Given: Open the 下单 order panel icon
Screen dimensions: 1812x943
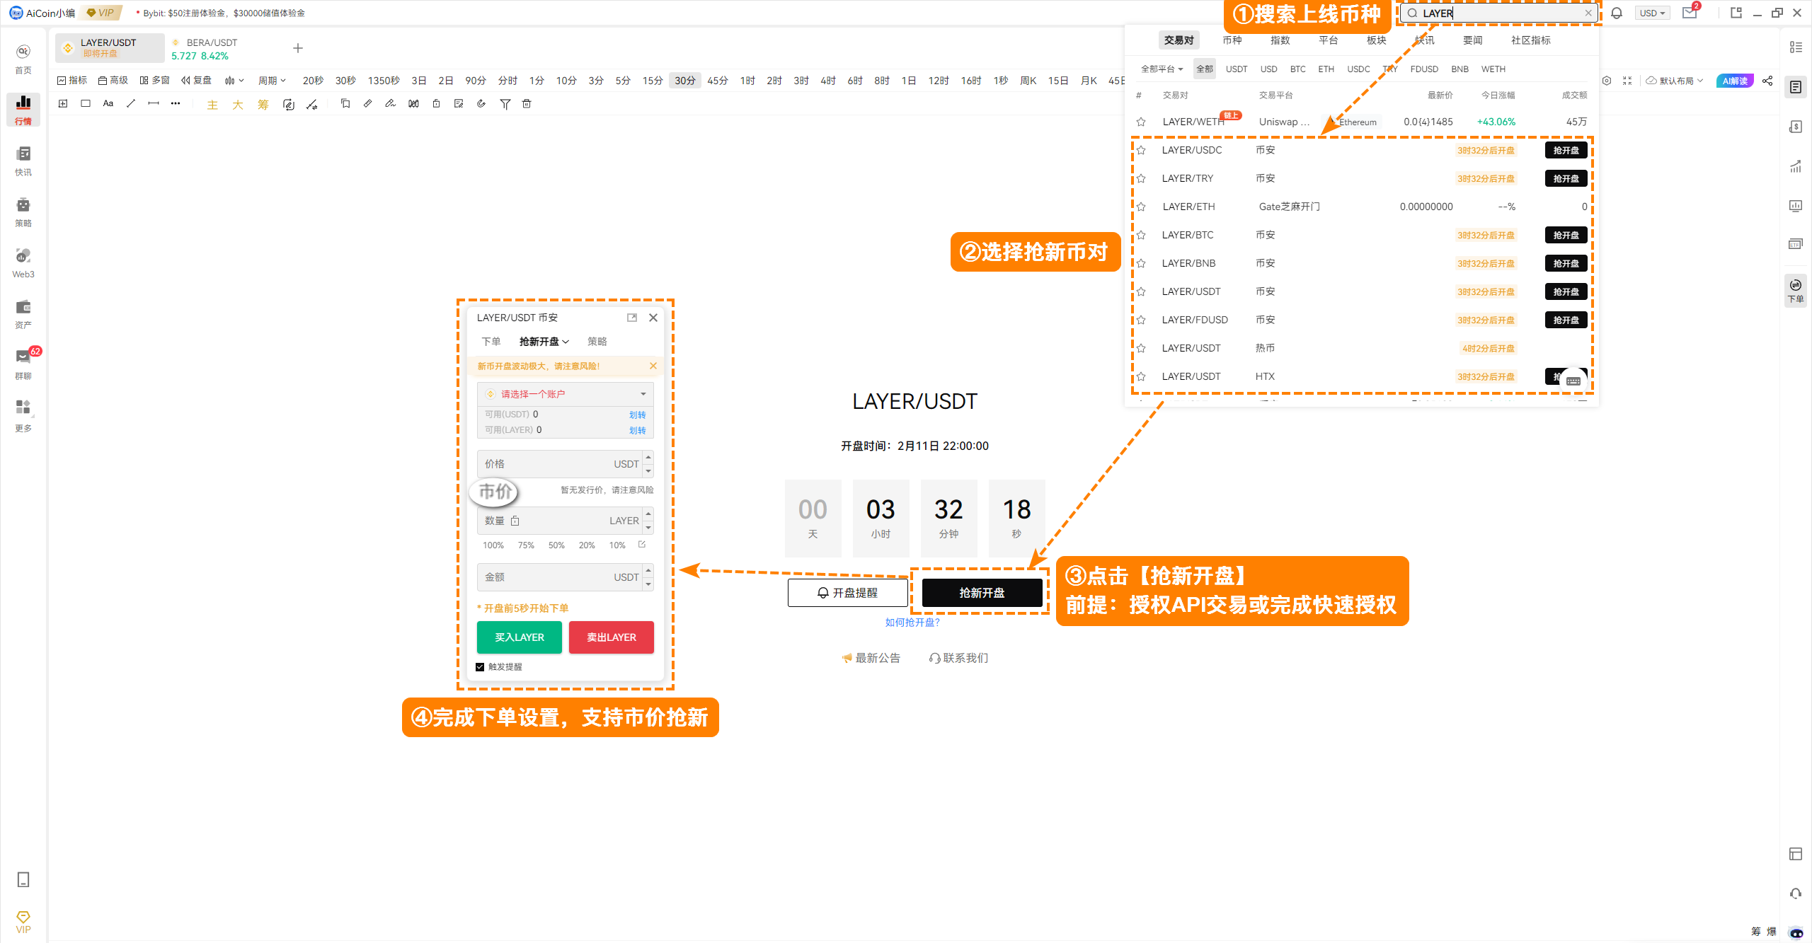Looking at the screenshot, I should tap(1796, 290).
